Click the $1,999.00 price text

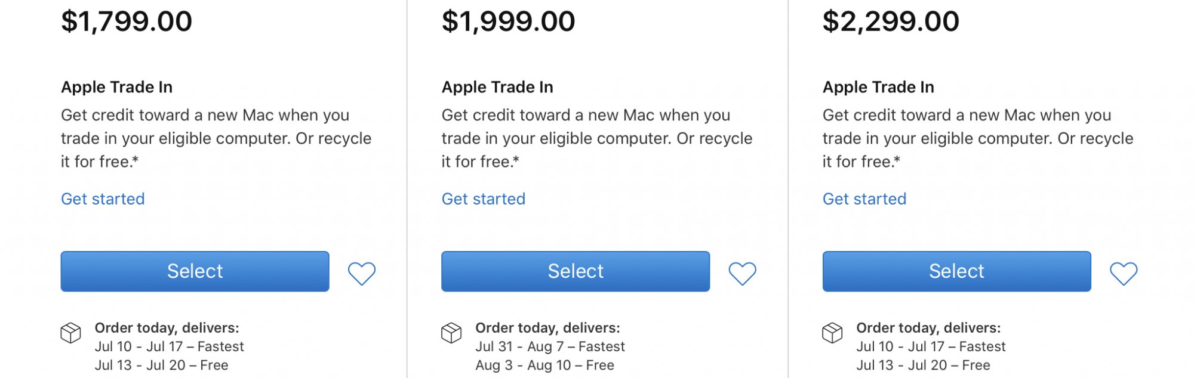pos(508,21)
